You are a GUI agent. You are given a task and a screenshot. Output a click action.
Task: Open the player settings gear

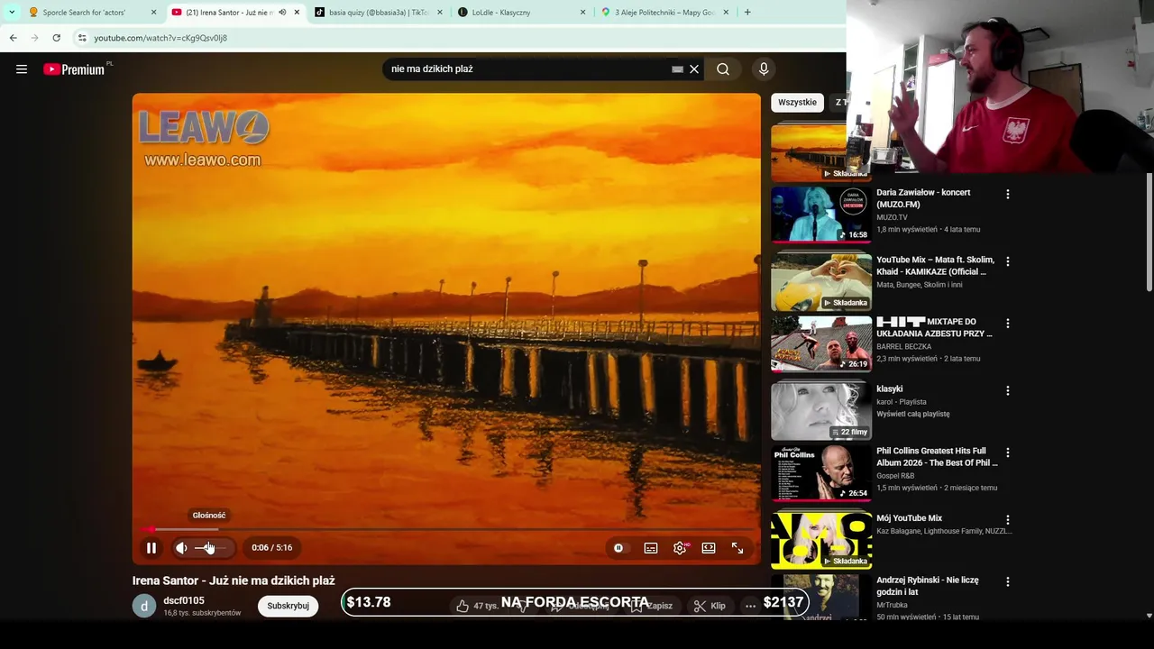pyautogui.click(x=680, y=548)
